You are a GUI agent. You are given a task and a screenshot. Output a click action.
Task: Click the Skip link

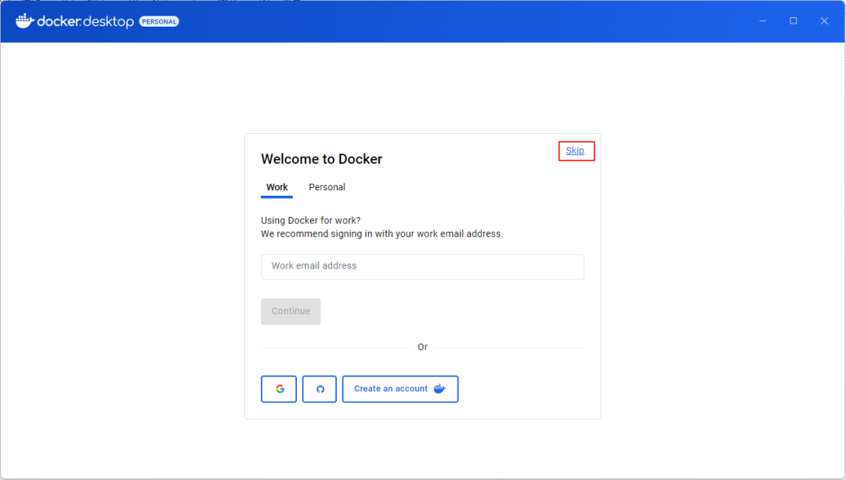(575, 151)
